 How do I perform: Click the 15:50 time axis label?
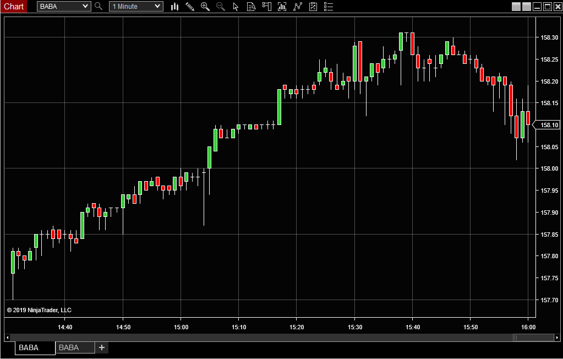click(471, 327)
